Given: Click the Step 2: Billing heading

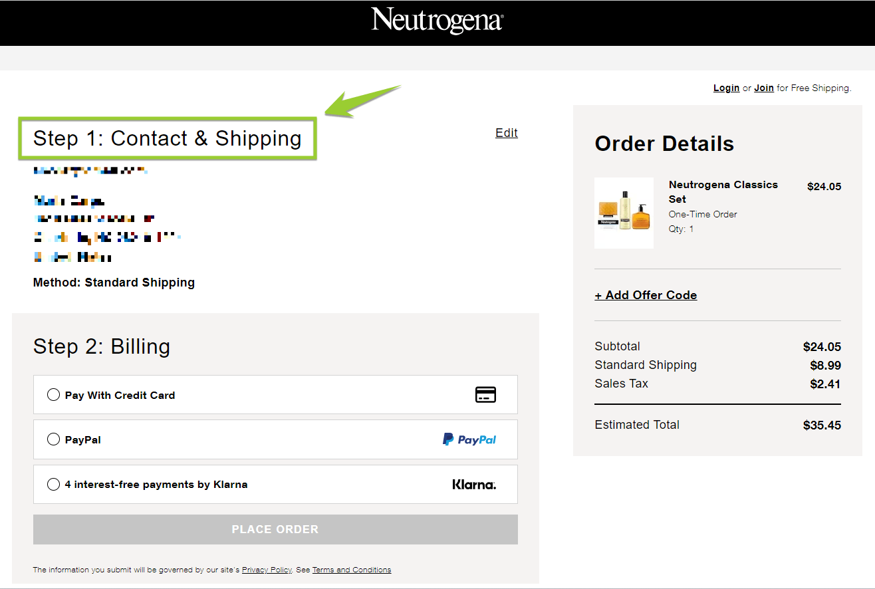Looking at the screenshot, I should (101, 346).
